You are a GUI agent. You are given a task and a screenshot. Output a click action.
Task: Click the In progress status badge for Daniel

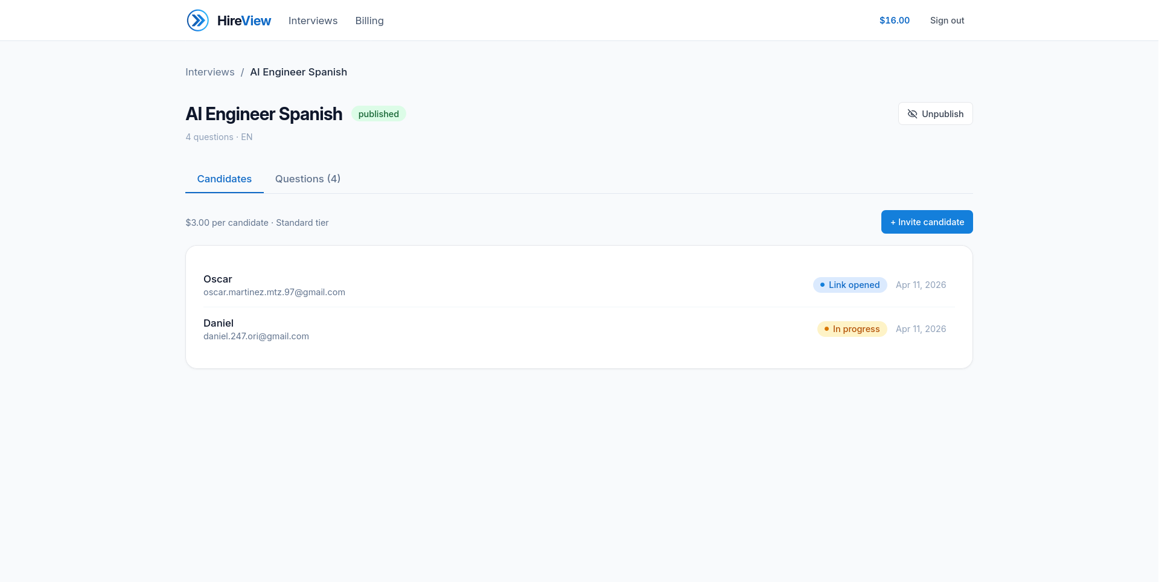(852, 328)
